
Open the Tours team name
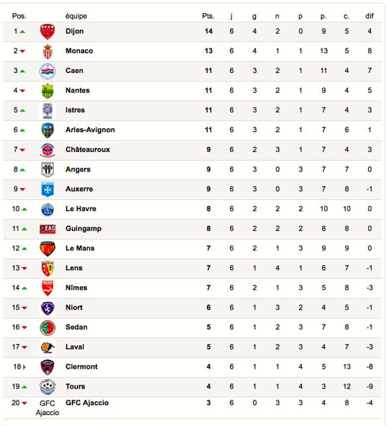point(75,386)
